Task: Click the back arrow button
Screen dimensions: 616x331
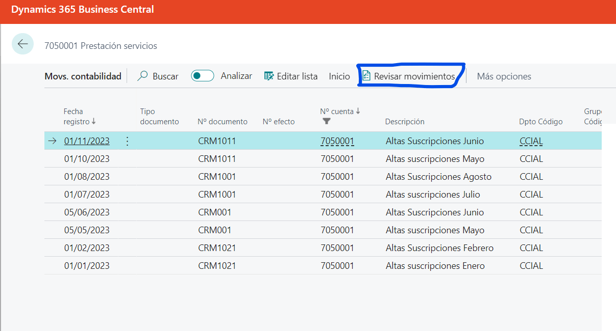Action: (x=22, y=44)
